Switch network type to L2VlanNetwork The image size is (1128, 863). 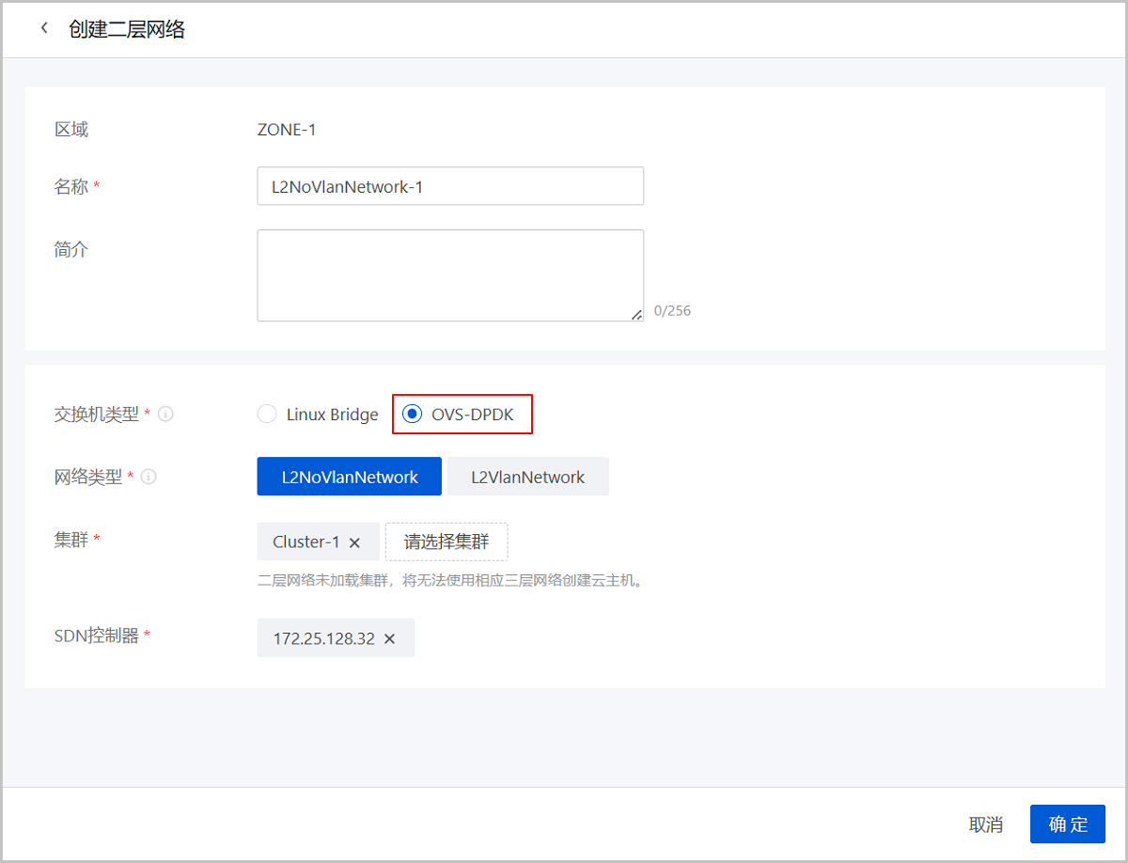point(527,477)
